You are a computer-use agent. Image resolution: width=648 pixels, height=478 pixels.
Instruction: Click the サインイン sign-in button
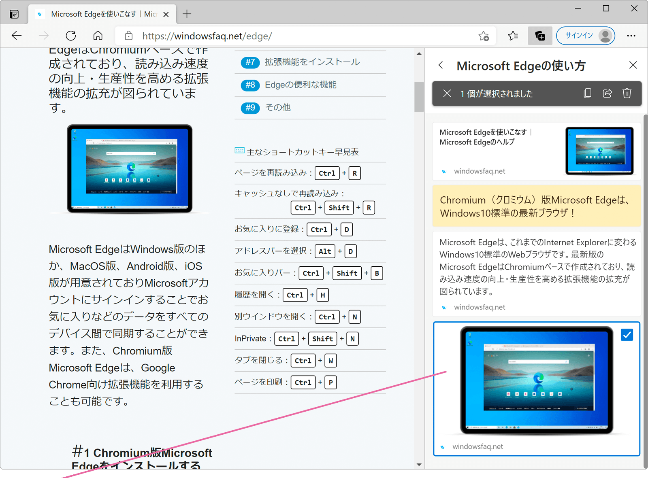pos(586,36)
